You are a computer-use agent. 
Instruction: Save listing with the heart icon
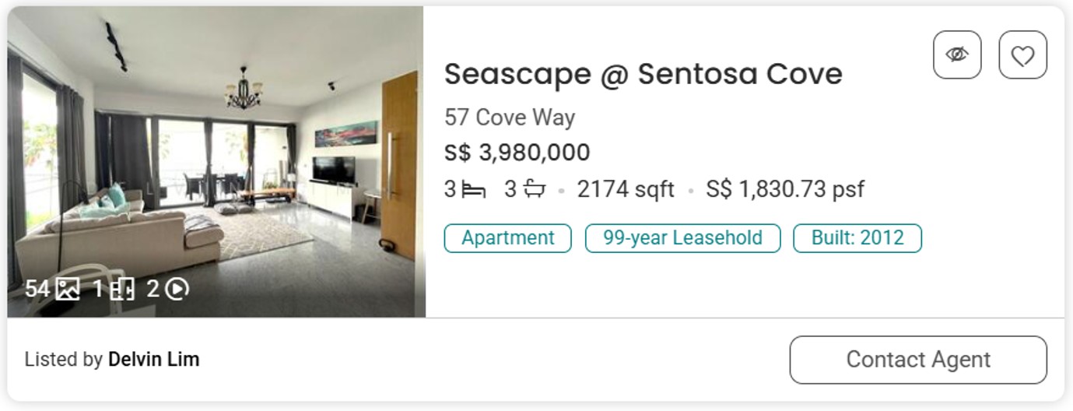click(1022, 54)
